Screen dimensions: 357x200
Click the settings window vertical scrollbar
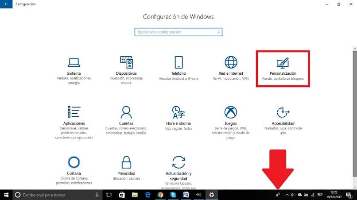[x=355, y=114]
